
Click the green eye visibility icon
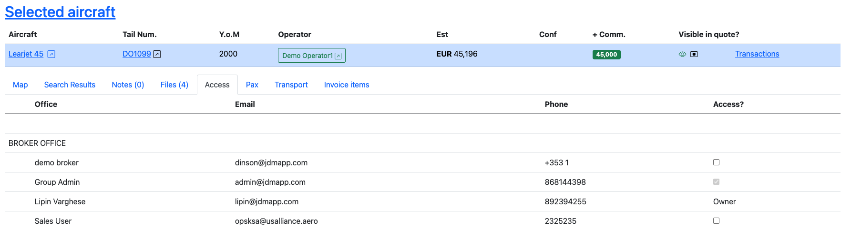[x=682, y=54]
